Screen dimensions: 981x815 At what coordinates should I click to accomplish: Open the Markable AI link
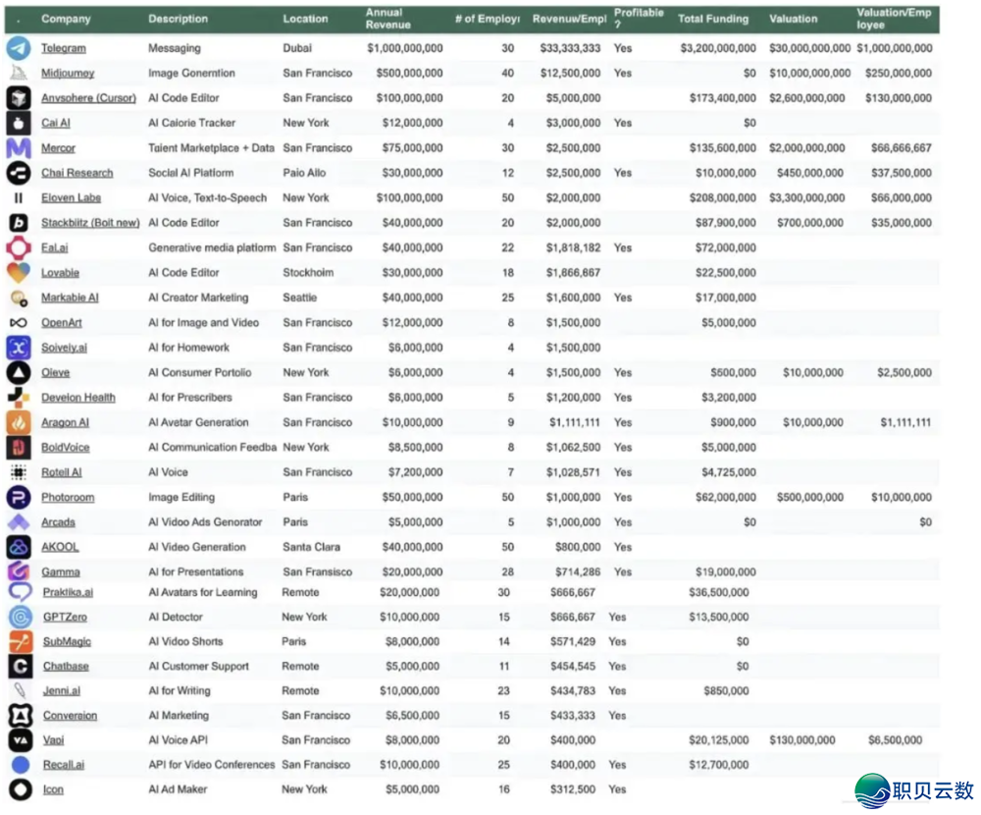(70, 298)
